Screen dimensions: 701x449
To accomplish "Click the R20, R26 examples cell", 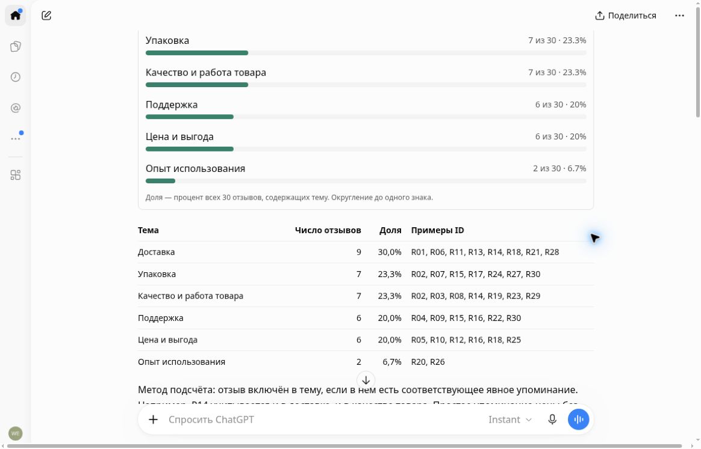I will click(428, 362).
